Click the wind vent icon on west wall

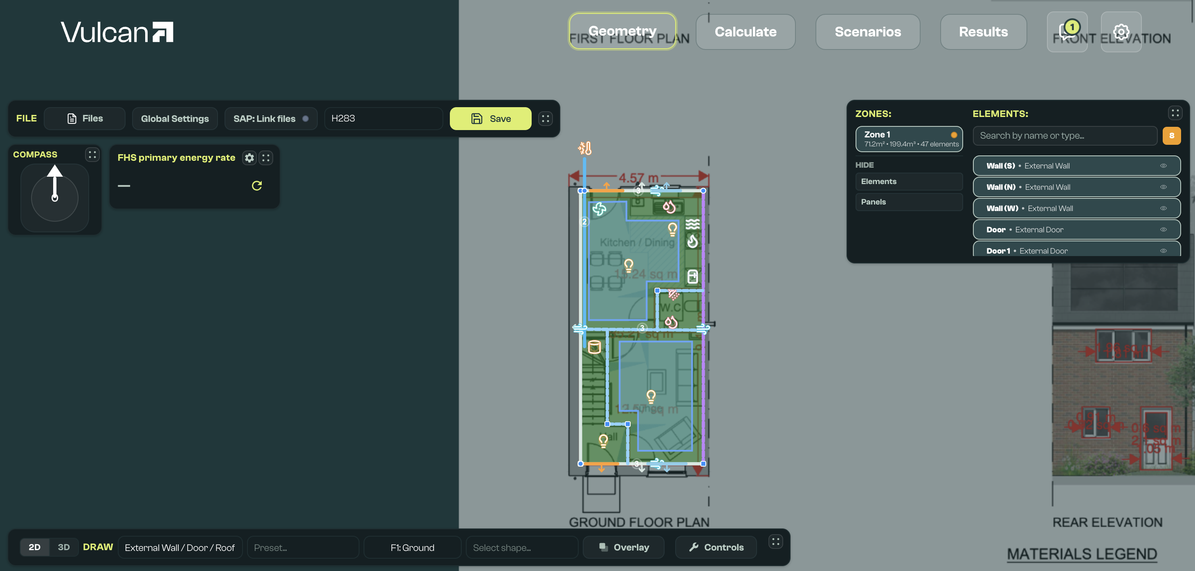coord(580,329)
